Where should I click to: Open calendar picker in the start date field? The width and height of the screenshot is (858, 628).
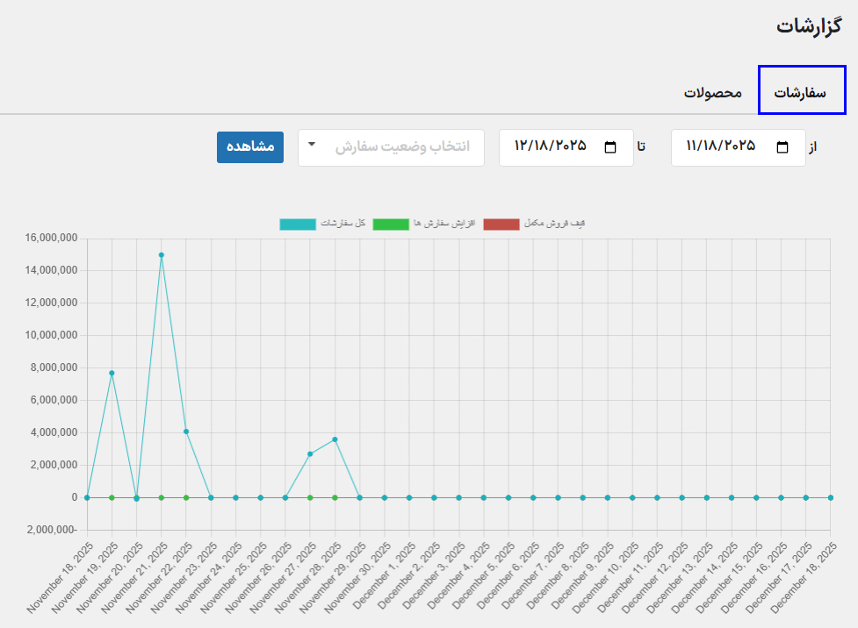782,147
